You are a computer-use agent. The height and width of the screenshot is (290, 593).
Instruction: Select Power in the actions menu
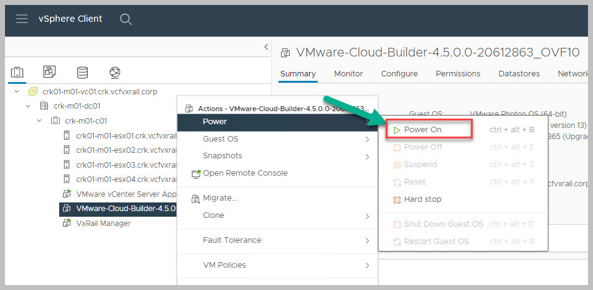[277, 122]
